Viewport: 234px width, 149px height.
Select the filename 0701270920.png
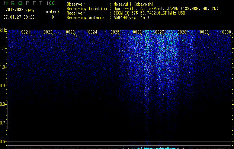(x=19, y=10)
